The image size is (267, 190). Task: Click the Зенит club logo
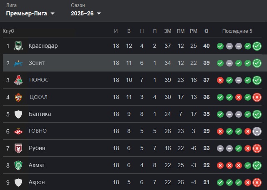18,63
